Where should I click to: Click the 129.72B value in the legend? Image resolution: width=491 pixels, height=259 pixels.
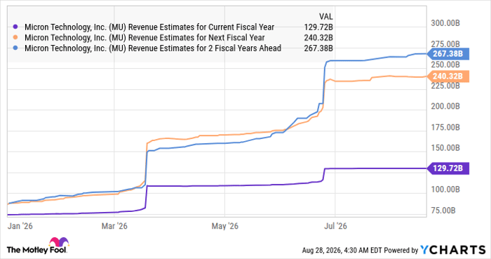(x=318, y=27)
